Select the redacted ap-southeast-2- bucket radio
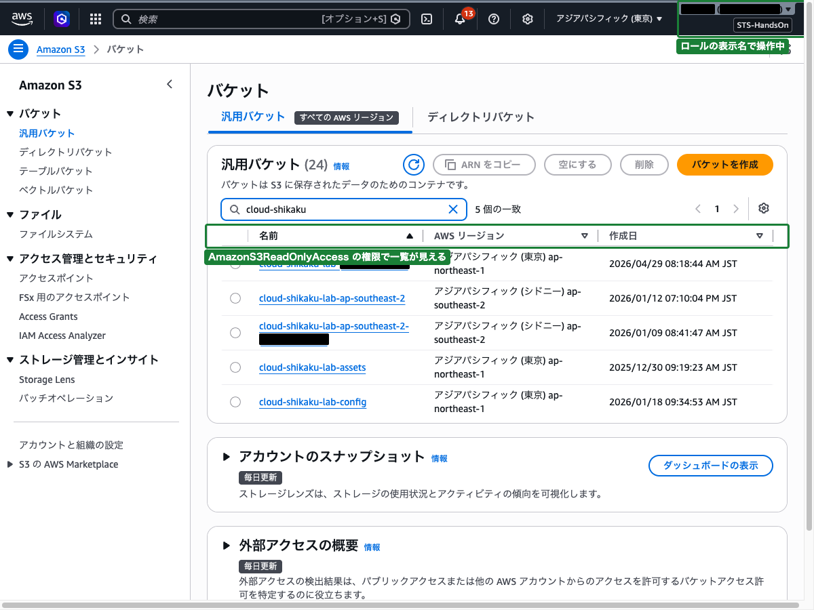814x610 pixels. coord(235,333)
